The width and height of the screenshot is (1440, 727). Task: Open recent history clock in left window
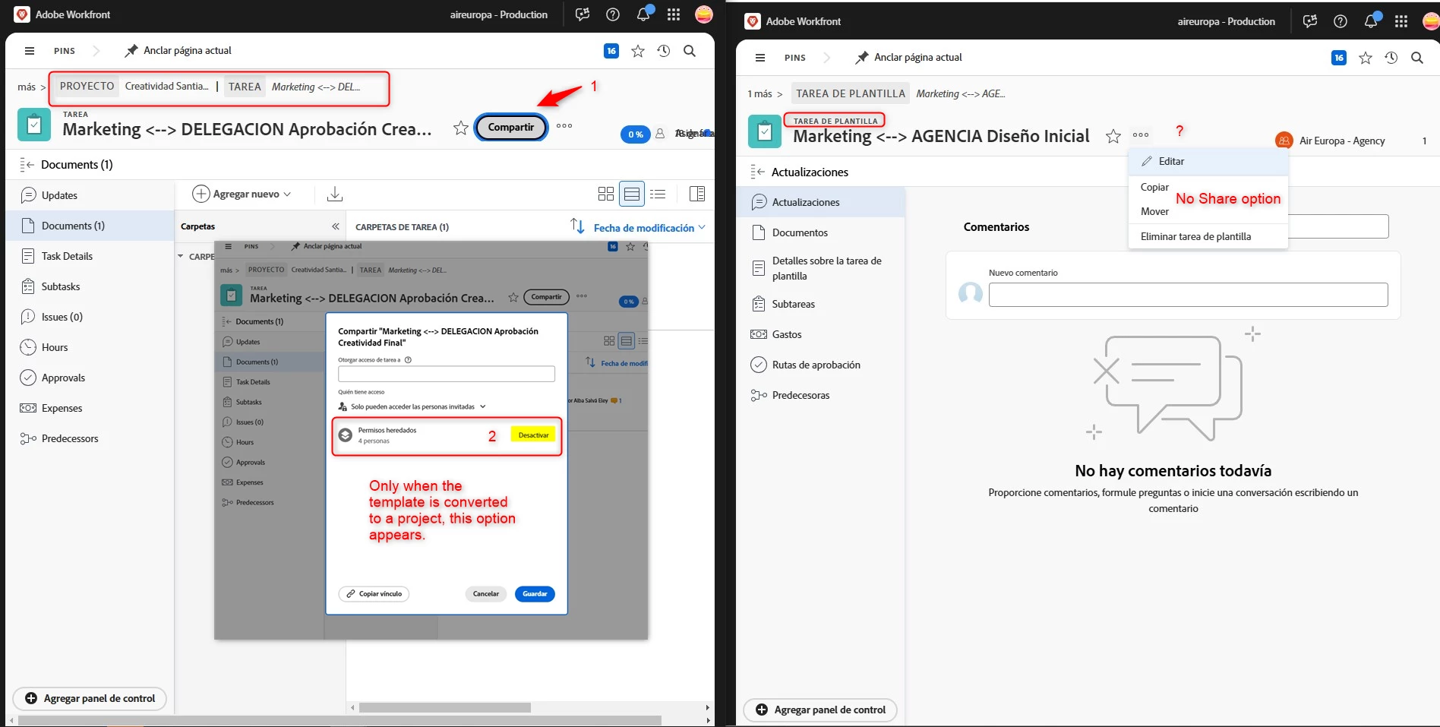pyautogui.click(x=664, y=51)
